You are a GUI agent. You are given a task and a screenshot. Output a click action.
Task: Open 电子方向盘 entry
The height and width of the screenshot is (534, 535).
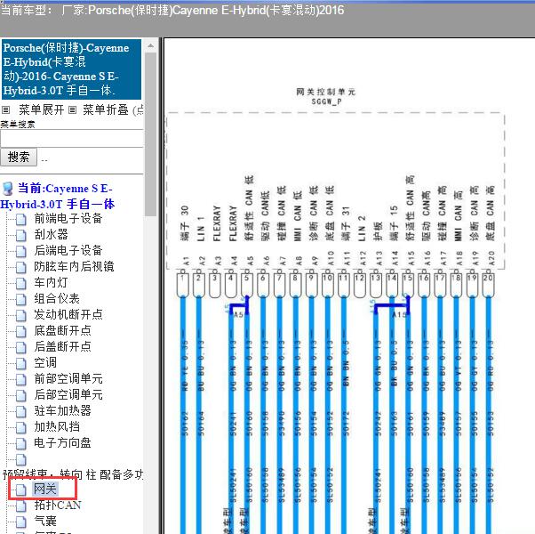tap(62, 443)
